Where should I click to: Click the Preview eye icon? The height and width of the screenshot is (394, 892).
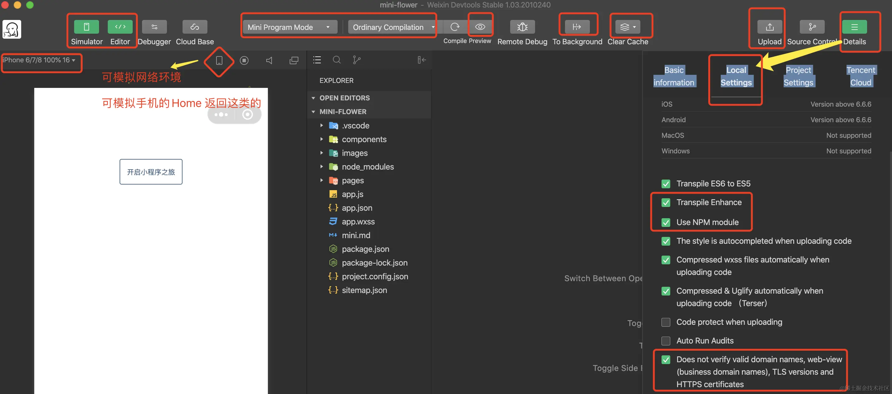480,27
